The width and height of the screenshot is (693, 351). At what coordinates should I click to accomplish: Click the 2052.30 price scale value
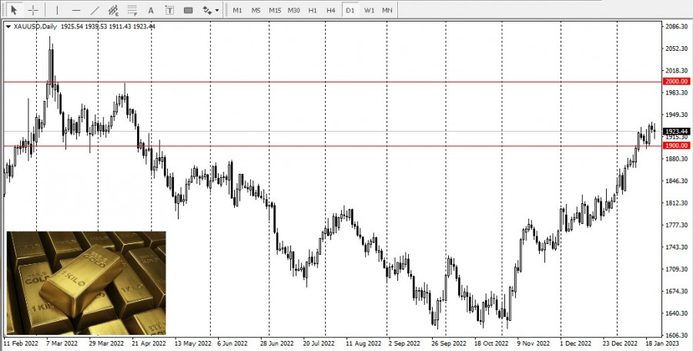click(x=676, y=48)
